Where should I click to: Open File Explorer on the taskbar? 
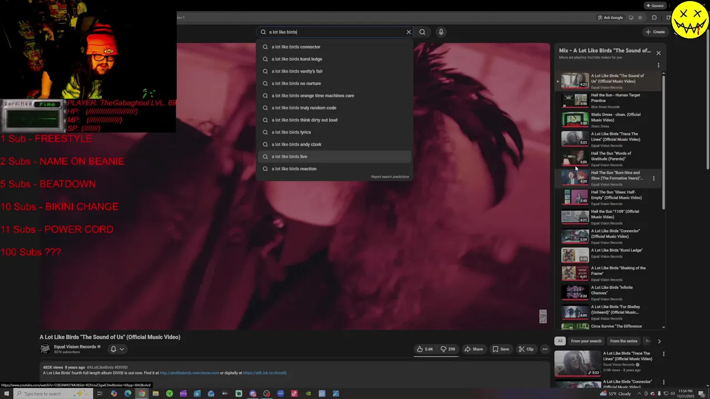click(x=155, y=393)
